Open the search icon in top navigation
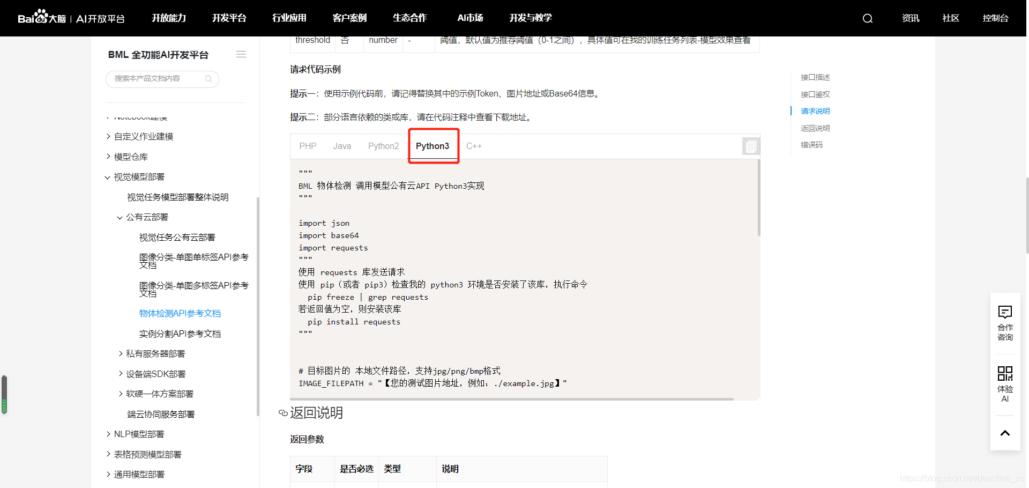 pos(868,18)
